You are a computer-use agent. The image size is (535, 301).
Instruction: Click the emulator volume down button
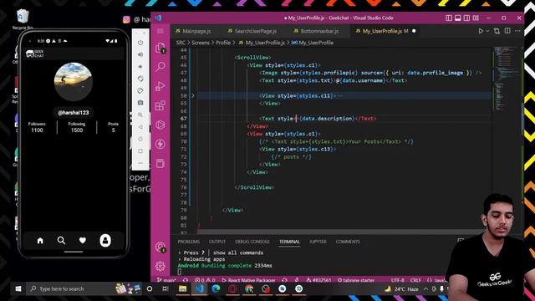point(140,67)
